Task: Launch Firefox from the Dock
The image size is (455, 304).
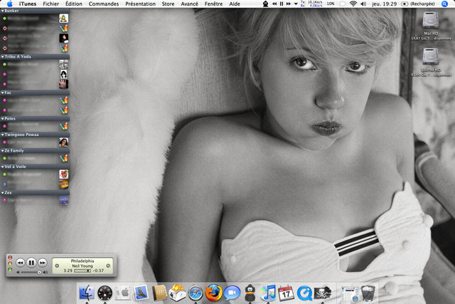Action: (x=213, y=293)
